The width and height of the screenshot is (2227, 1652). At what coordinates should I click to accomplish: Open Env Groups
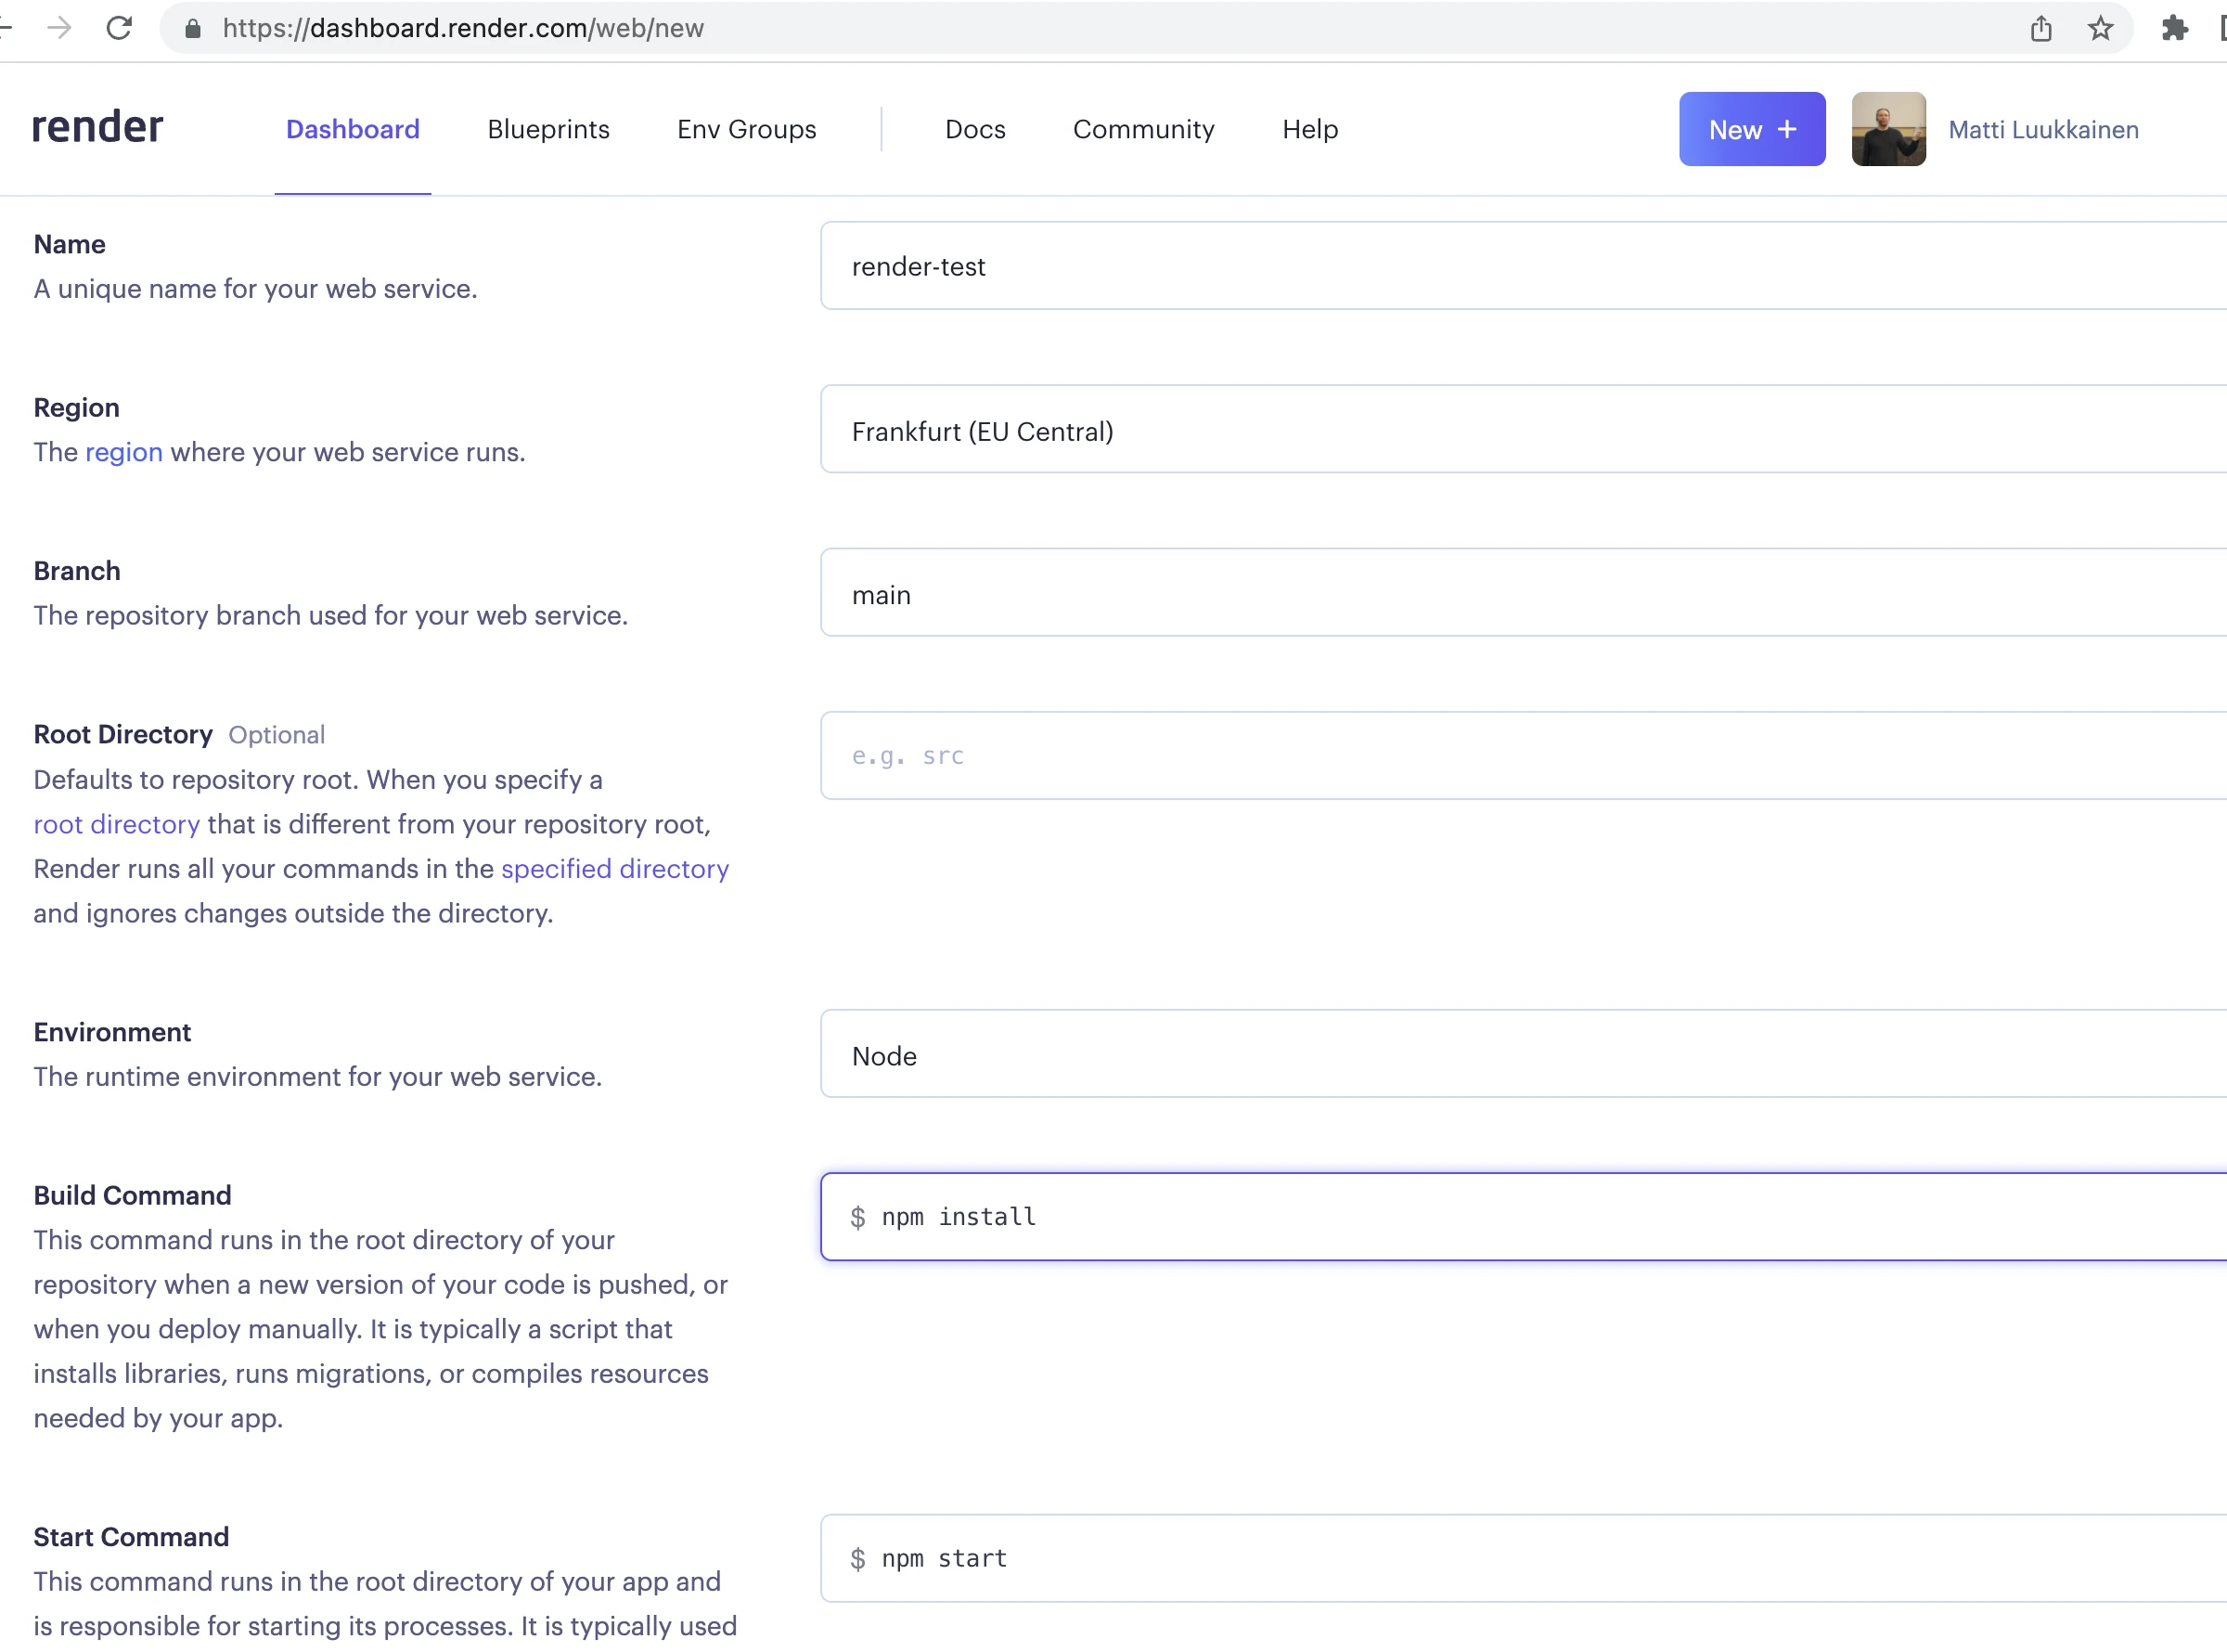pyautogui.click(x=747, y=129)
